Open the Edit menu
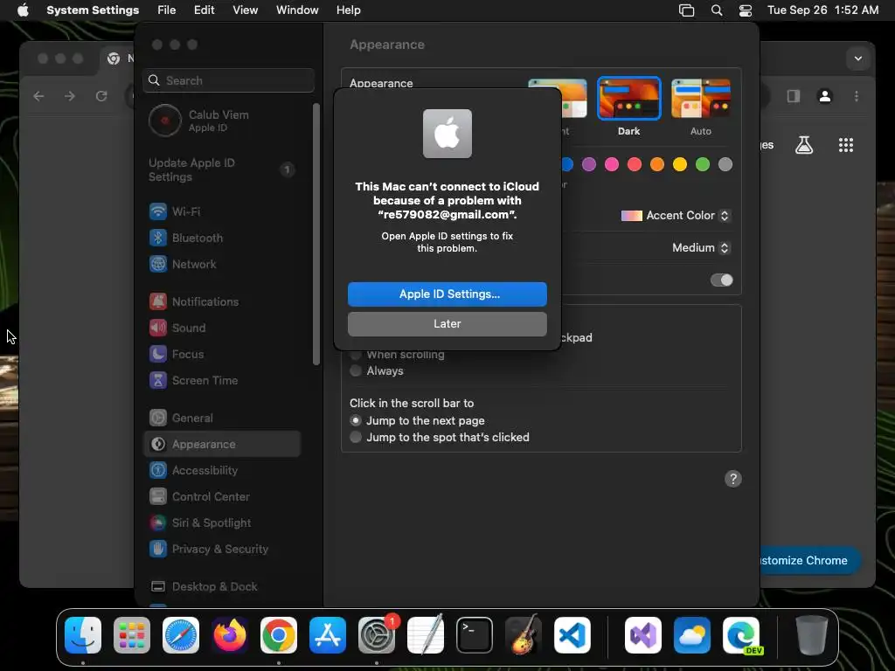This screenshot has height=671, width=895. click(x=204, y=10)
